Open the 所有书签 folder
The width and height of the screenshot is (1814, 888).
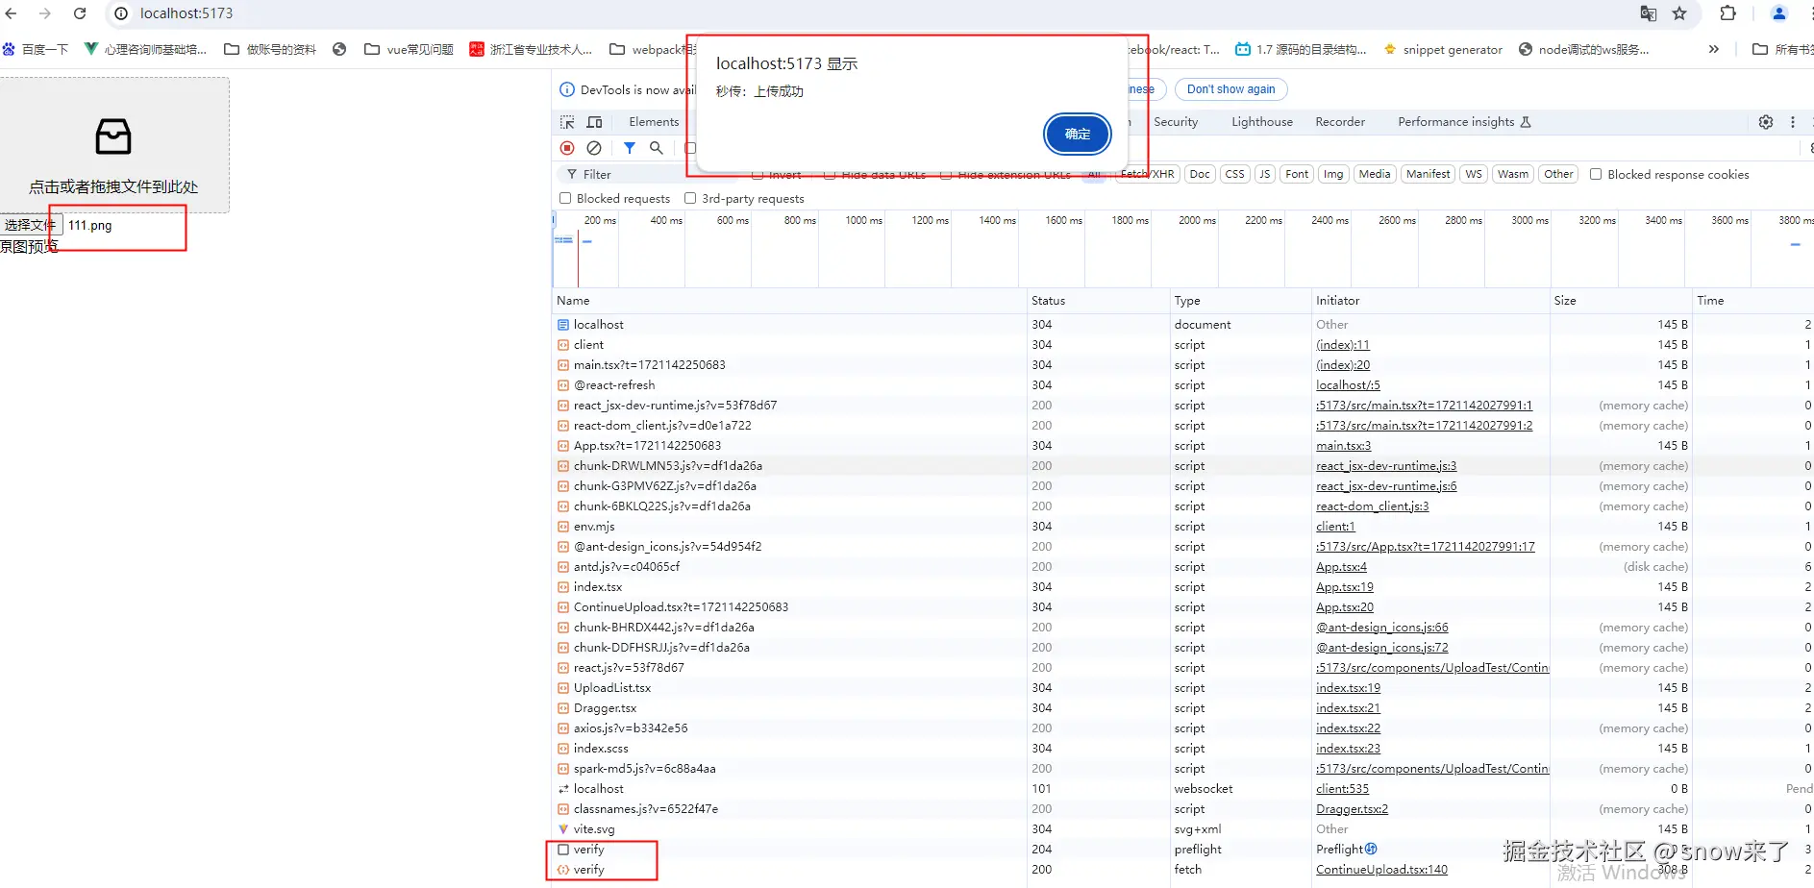1782,49
